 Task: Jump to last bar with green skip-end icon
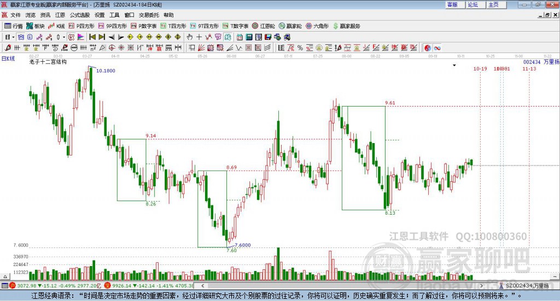click(102, 37)
